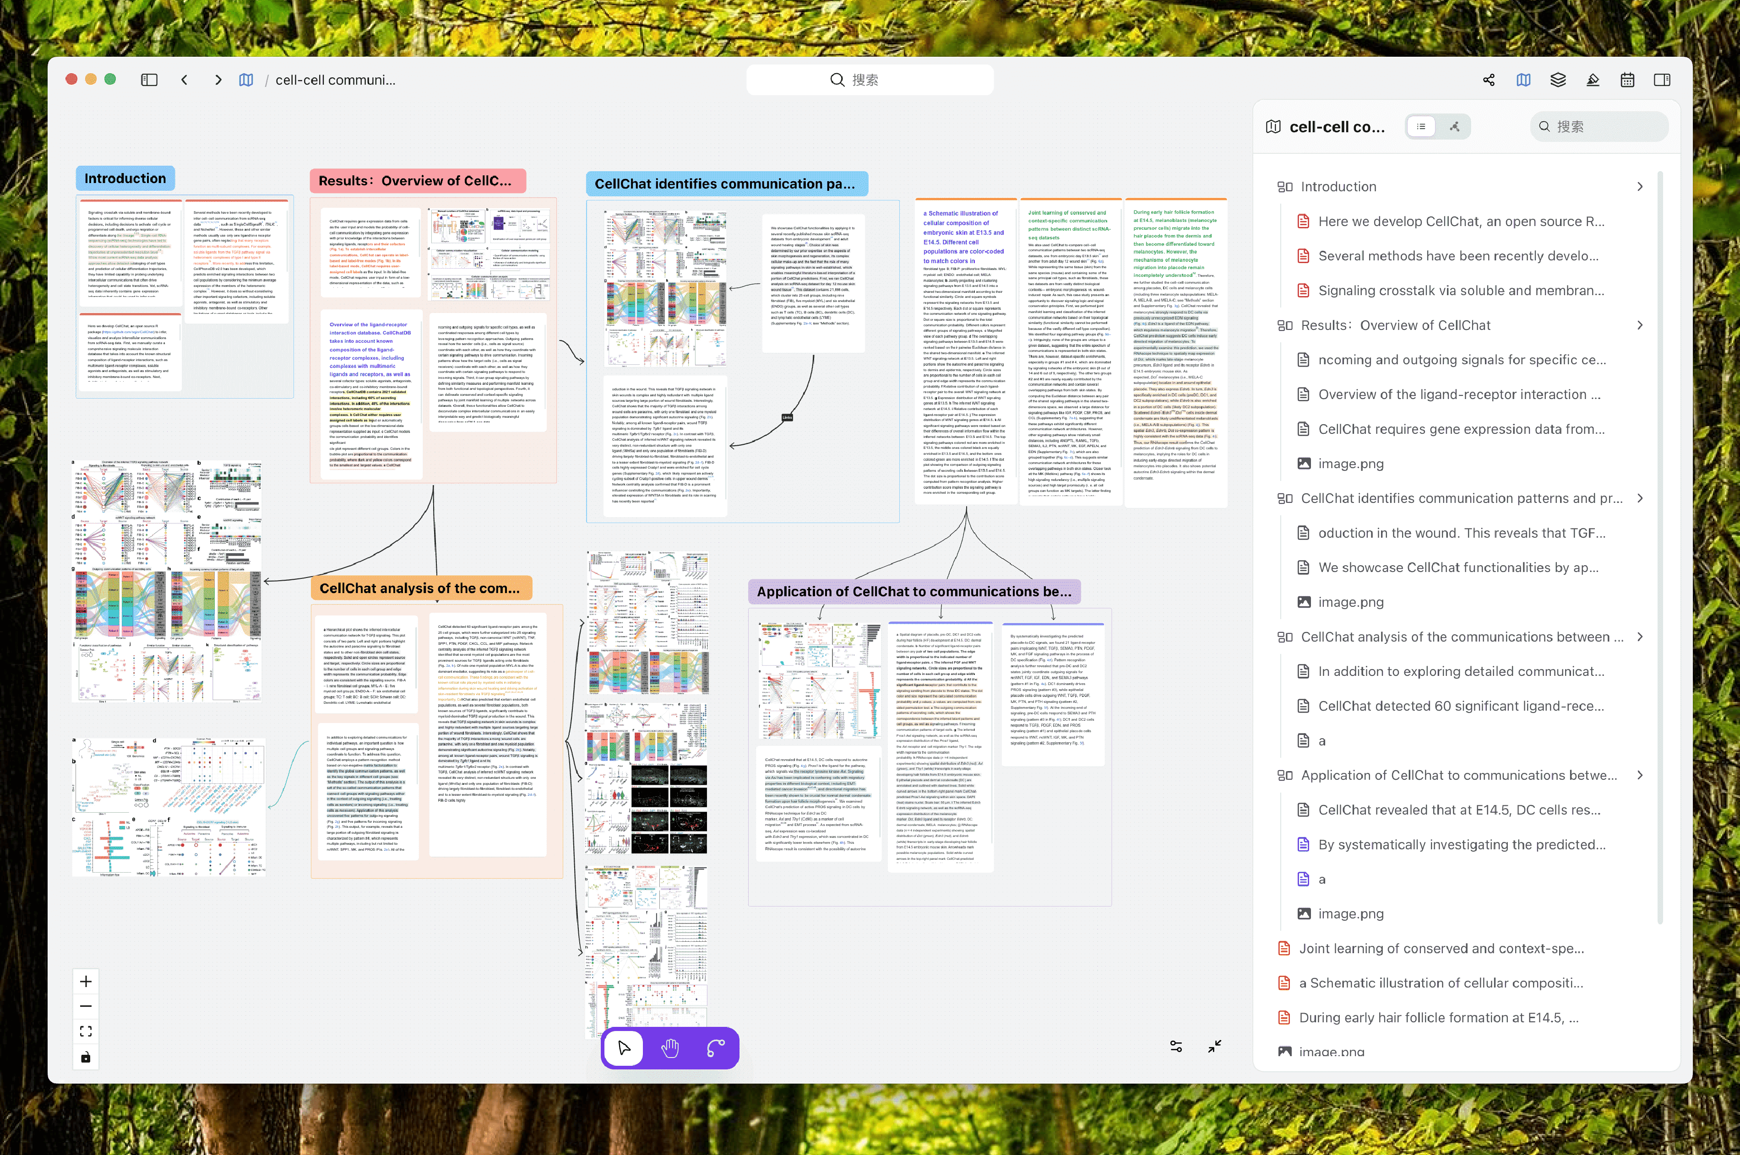1740x1155 pixels.
Task: Toggle the canvas lock at bottom left
Action: tap(86, 1057)
